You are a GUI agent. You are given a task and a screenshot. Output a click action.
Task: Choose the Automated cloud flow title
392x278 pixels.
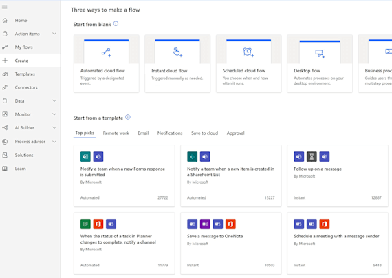click(x=102, y=71)
